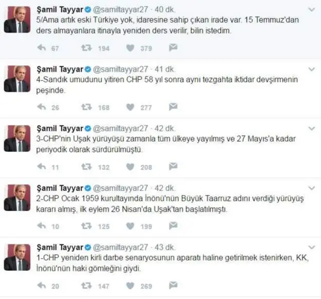The height and width of the screenshot is (299, 321).
Task: Like the 4-Sandık umudunu yitiren CHP tweet
Action: (130, 107)
